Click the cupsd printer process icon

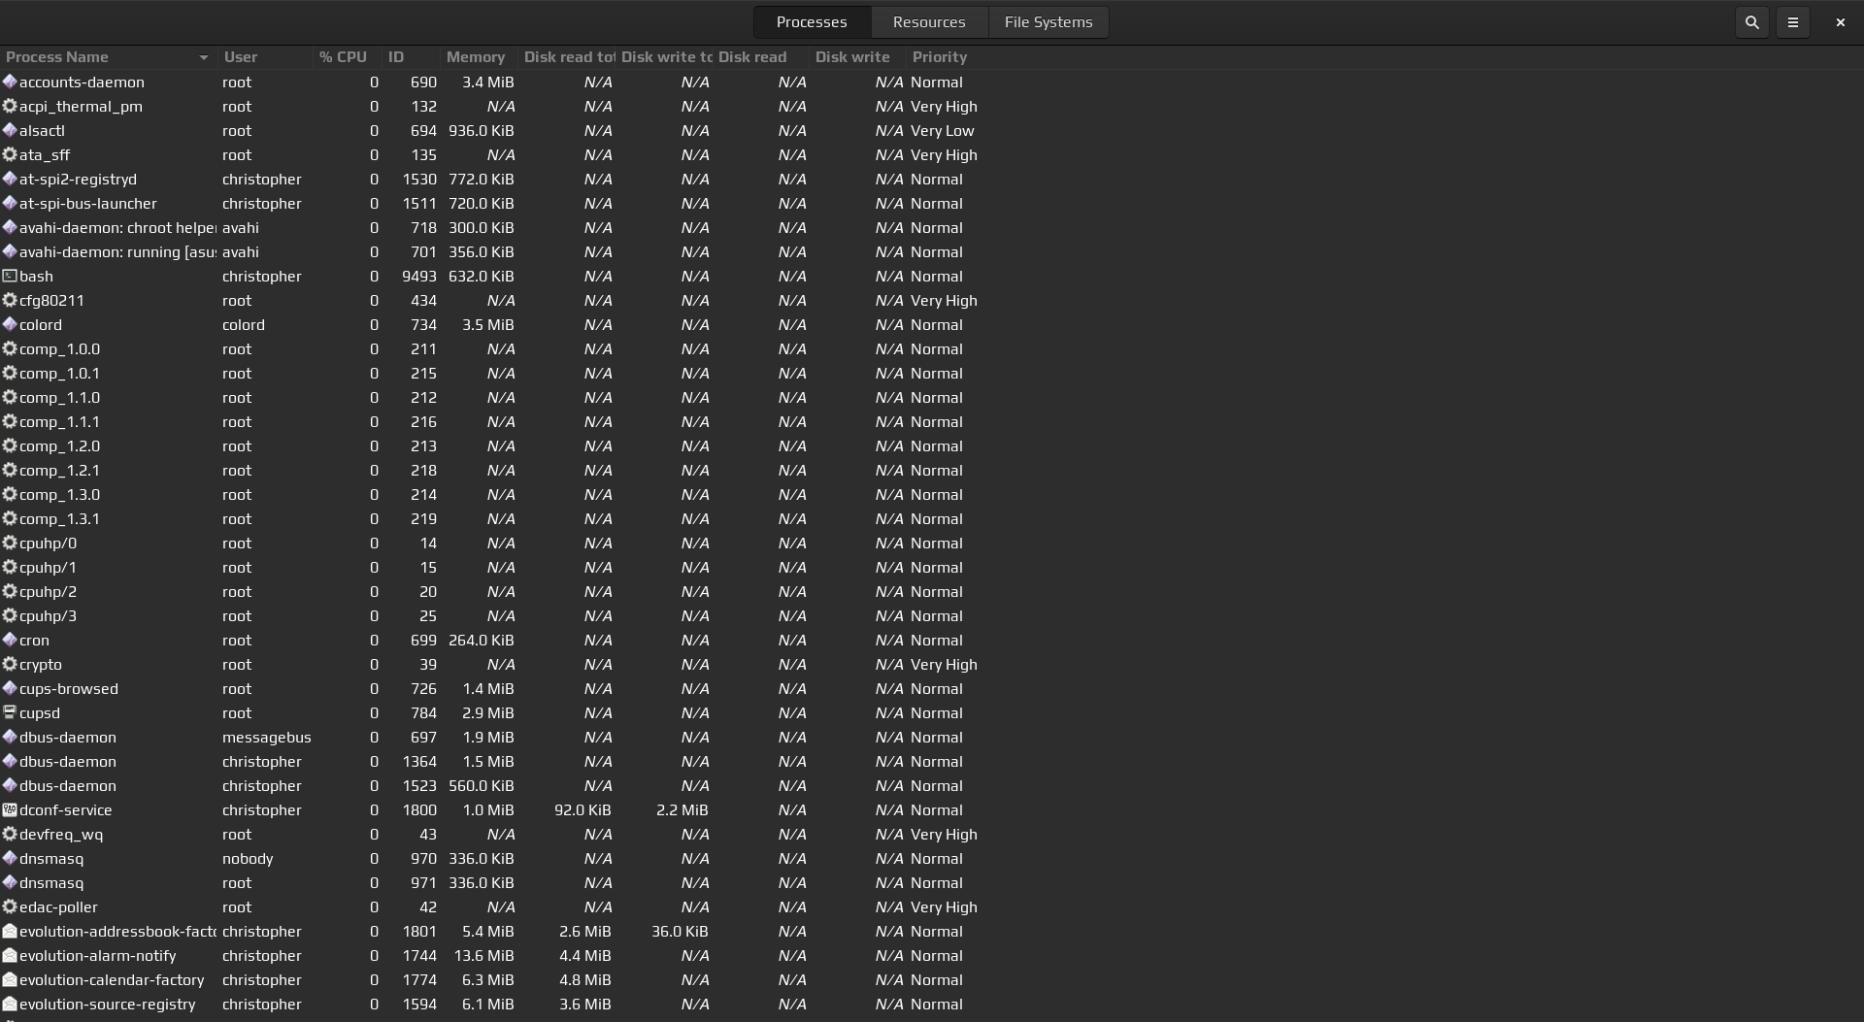[x=10, y=712]
